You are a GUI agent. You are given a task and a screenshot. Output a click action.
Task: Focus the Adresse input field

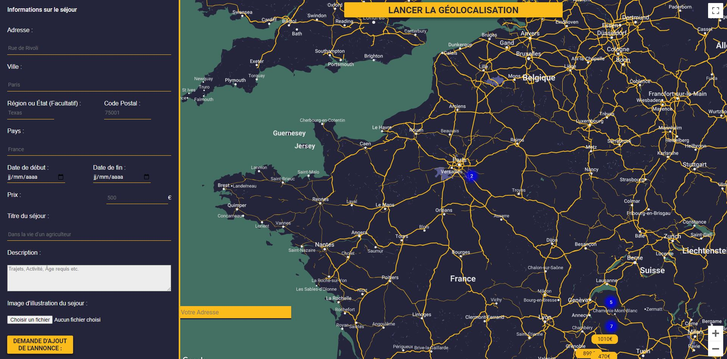tap(89, 48)
